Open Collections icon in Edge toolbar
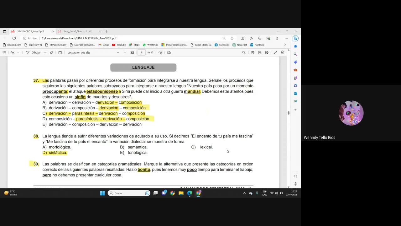 (x=260, y=38)
